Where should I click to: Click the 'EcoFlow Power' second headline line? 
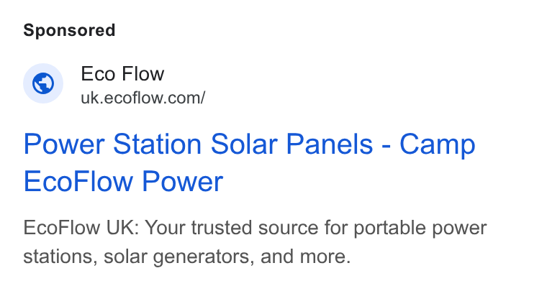coord(123,182)
